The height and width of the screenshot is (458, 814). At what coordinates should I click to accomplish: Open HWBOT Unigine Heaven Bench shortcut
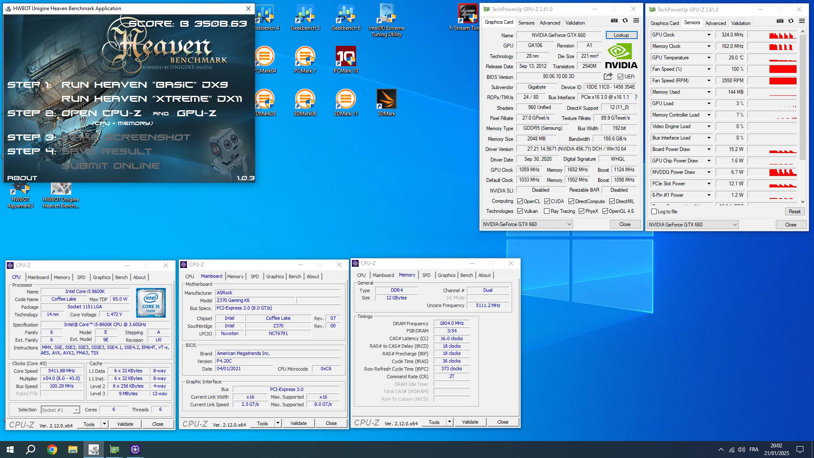61,196
